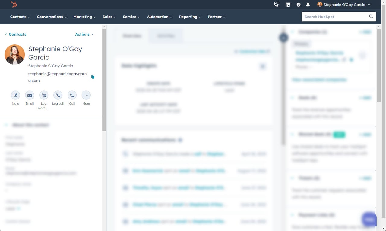Click the contact's profile photo
386x231 pixels.
click(14, 55)
